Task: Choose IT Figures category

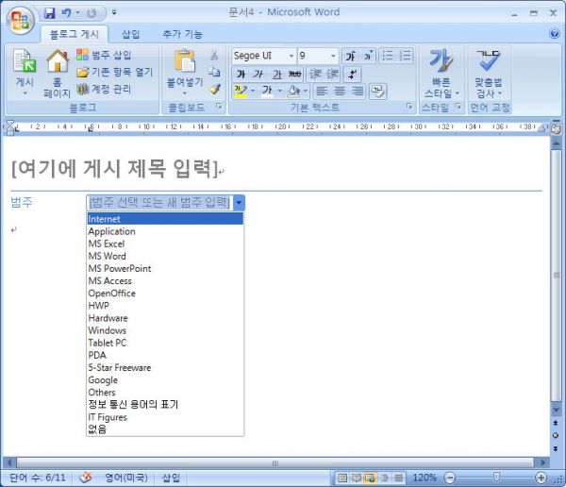Action: click(x=165, y=417)
